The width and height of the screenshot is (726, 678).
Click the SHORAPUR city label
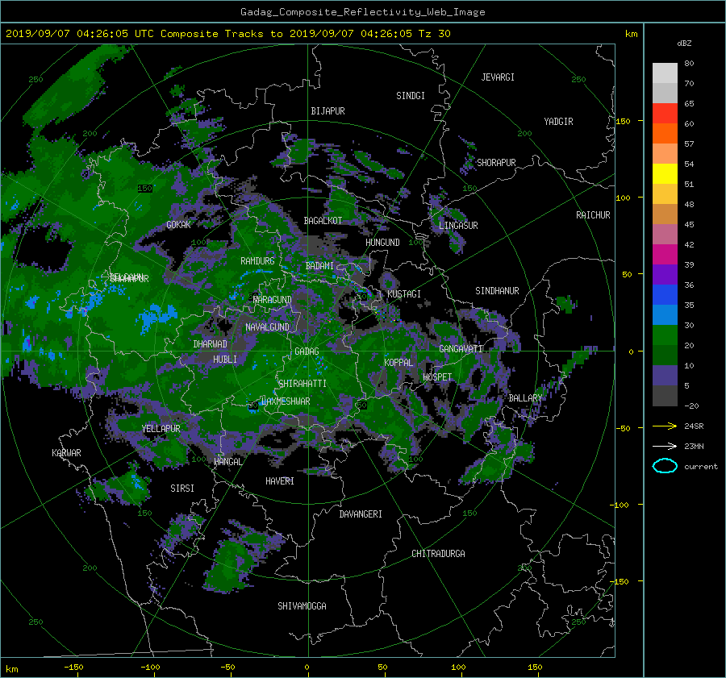click(x=496, y=163)
